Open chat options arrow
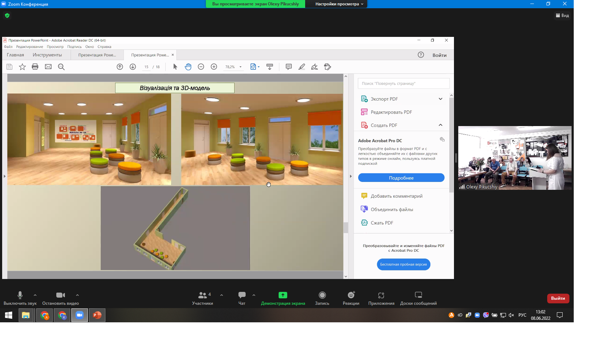Image resolution: width=606 pixels, height=361 pixels. pyautogui.click(x=254, y=295)
